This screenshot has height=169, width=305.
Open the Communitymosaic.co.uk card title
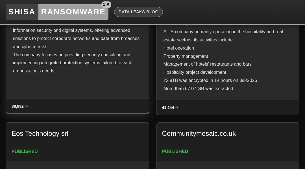coord(199,134)
